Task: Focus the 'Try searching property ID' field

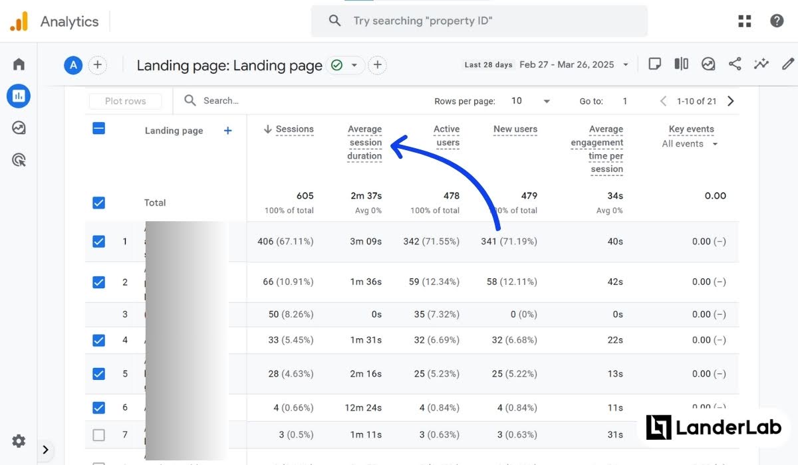Action: tap(479, 21)
